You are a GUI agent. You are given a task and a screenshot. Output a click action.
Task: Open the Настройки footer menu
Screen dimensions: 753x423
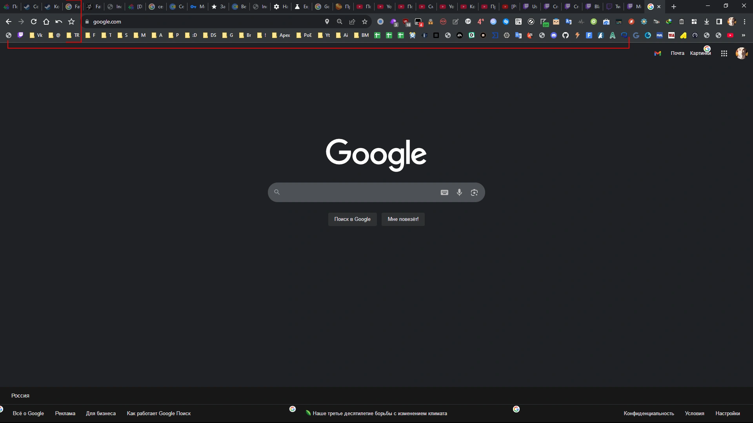[x=728, y=413]
